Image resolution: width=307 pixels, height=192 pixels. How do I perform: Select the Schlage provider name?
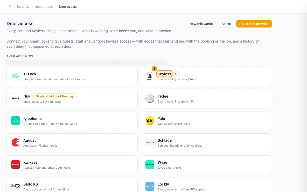pyautogui.click(x=165, y=140)
